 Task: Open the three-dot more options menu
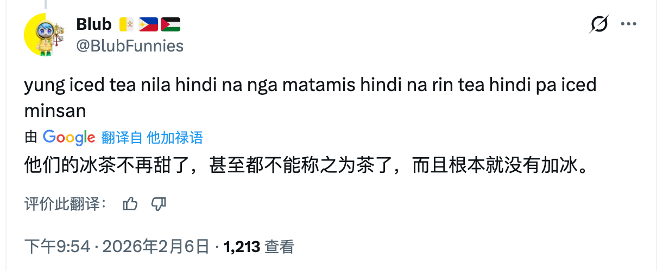click(628, 24)
